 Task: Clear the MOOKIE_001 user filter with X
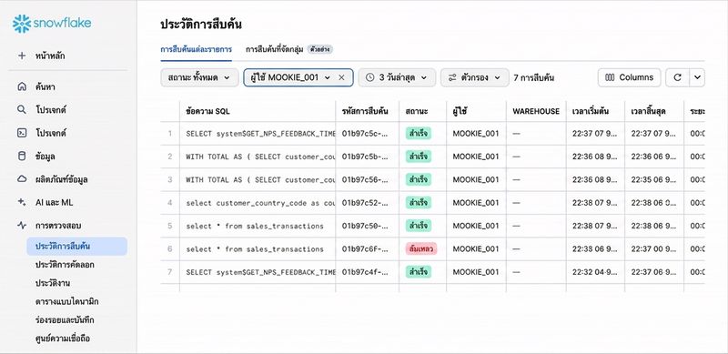[341, 77]
